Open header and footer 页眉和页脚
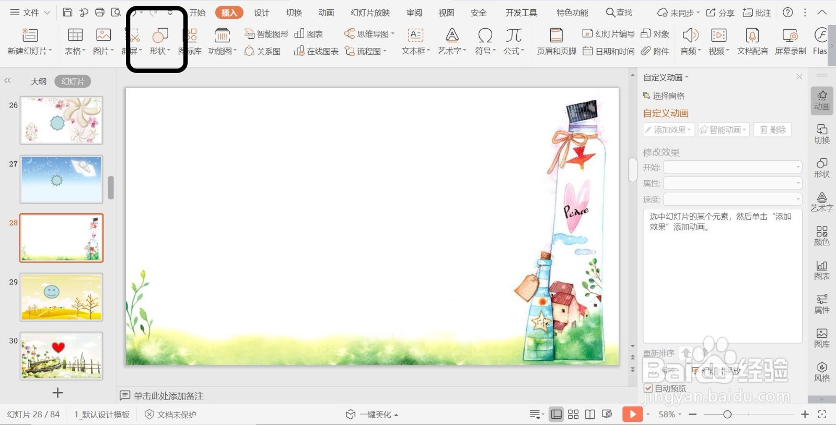 point(556,42)
